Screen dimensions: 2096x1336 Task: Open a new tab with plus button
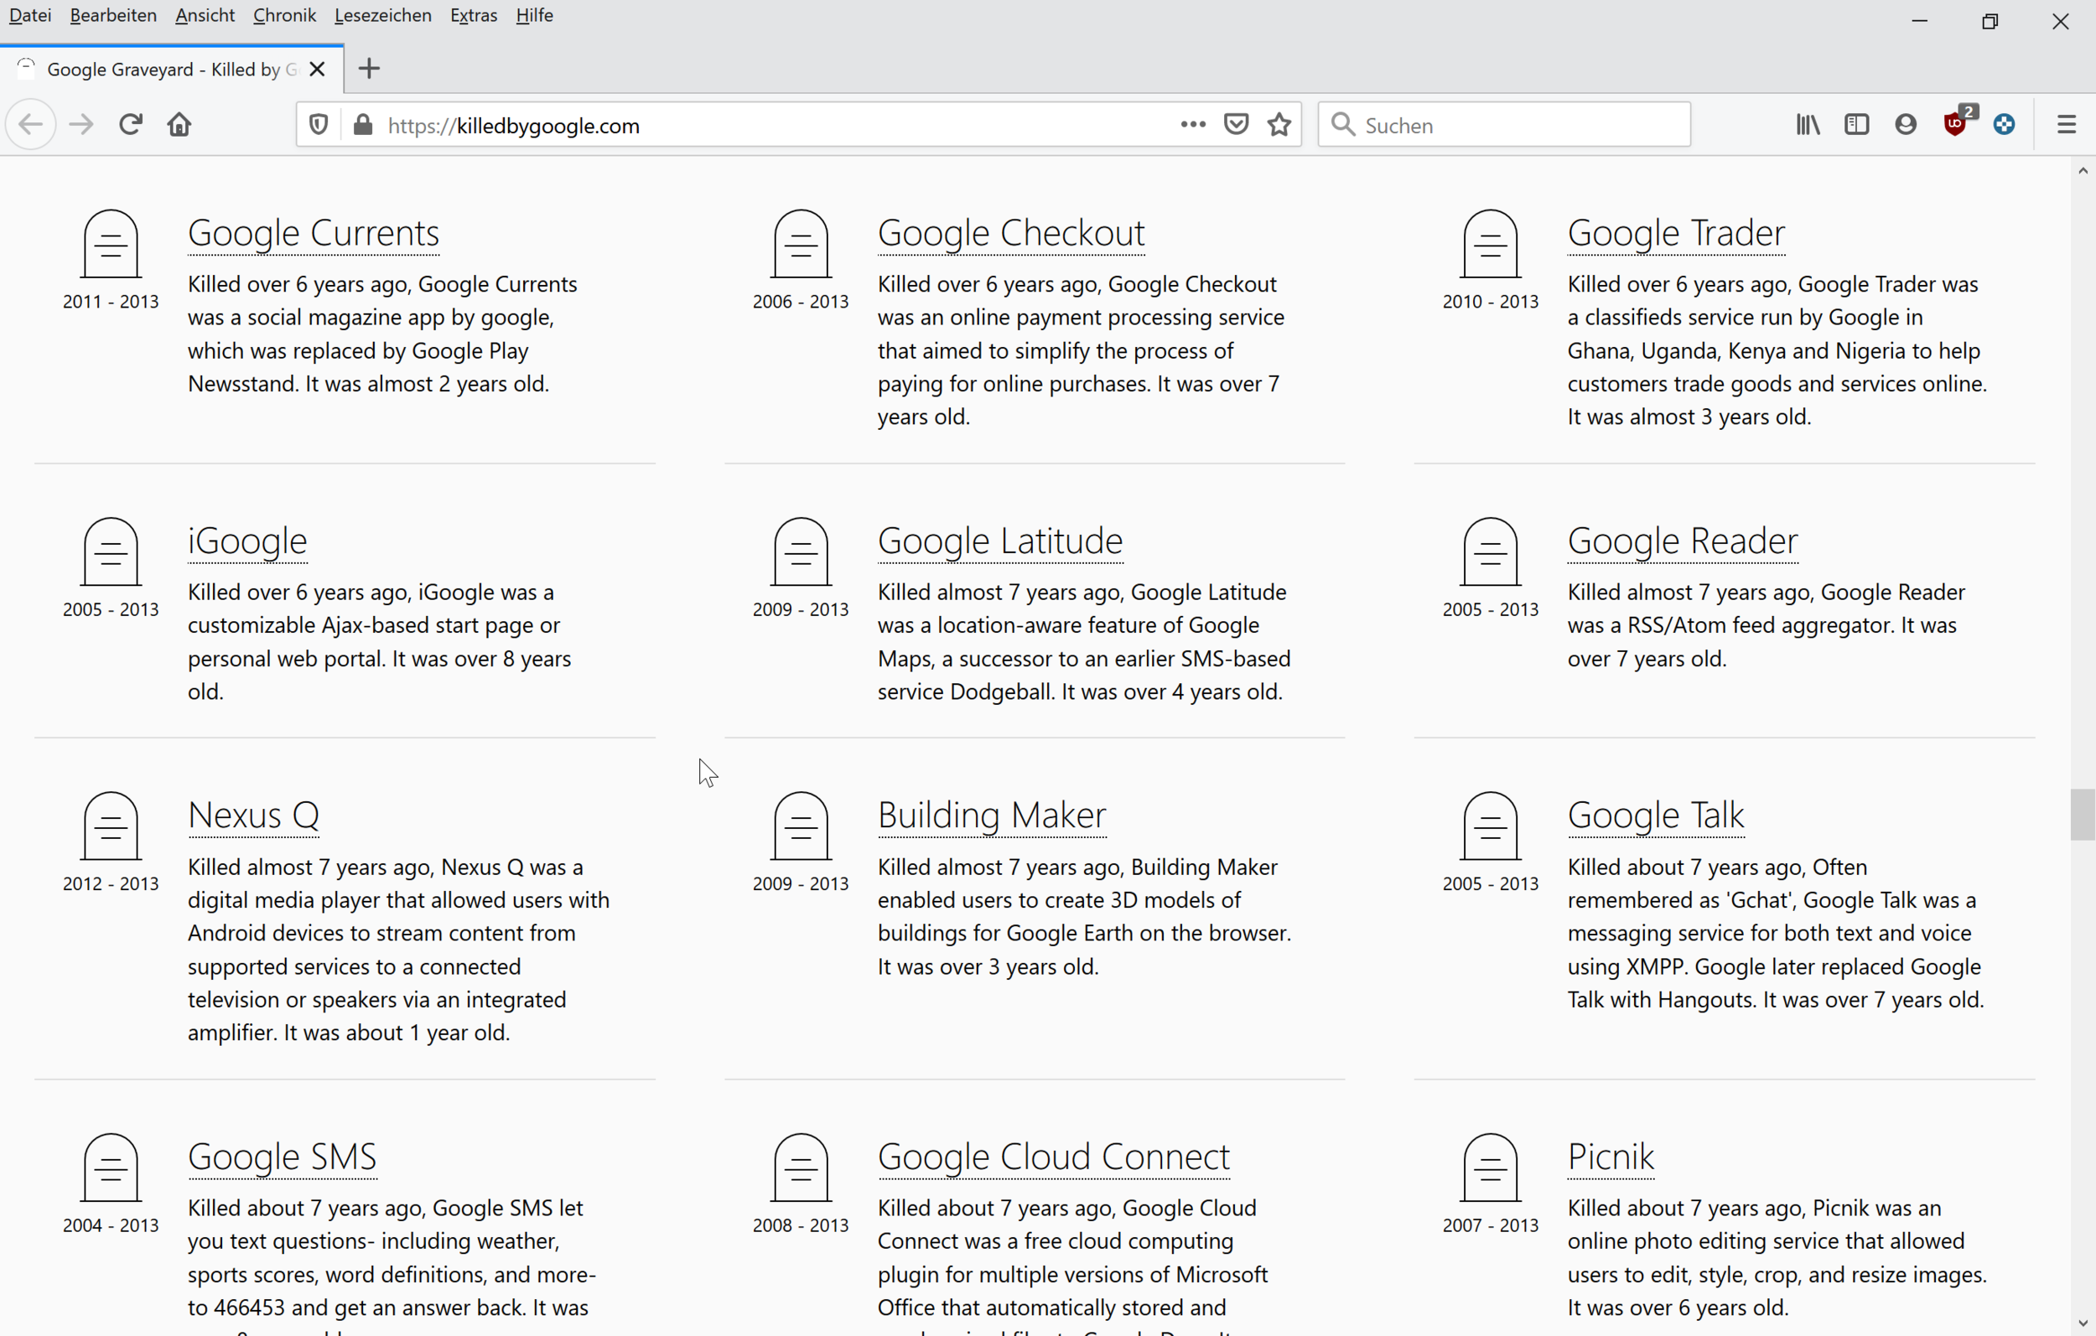[x=369, y=69]
